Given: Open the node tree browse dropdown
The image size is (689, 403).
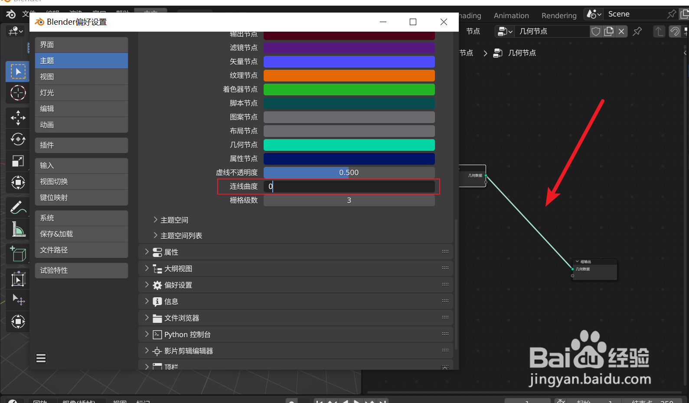Looking at the screenshot, I should pyautogui.click(x=505, y=31).
